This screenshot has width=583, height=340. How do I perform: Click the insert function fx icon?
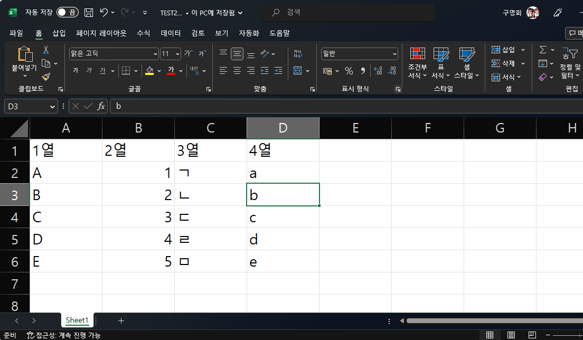point(101,106)
